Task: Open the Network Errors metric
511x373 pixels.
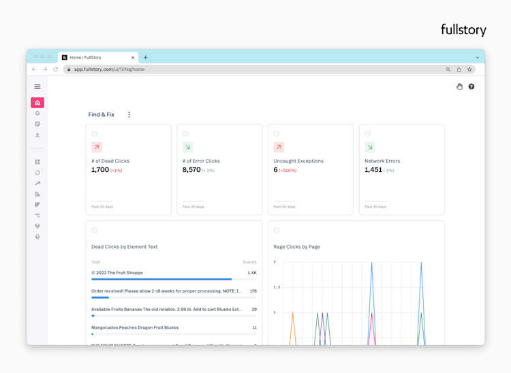Action: (382, 161)
